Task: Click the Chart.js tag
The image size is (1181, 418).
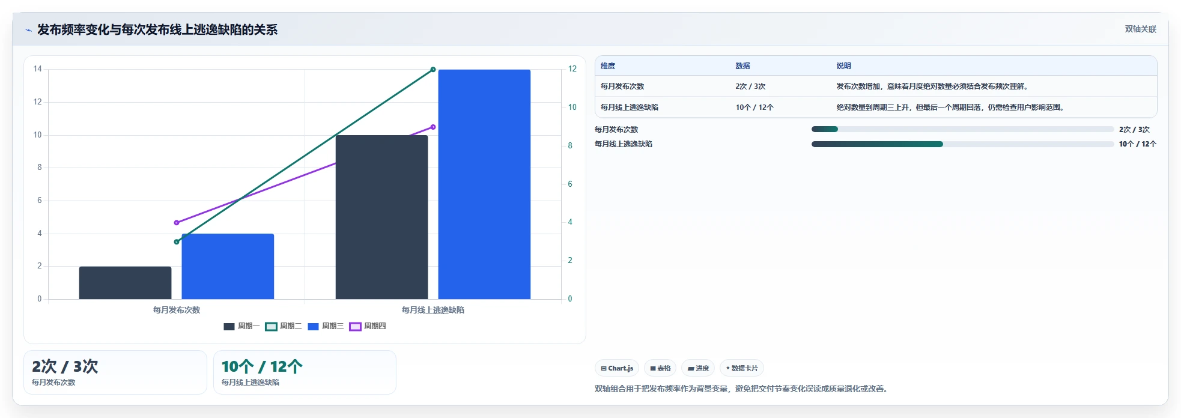Action: (616, 368)
